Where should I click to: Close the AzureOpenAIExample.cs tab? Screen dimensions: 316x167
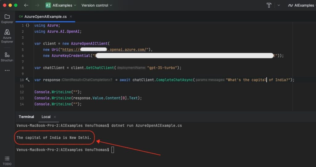point(71,17)
